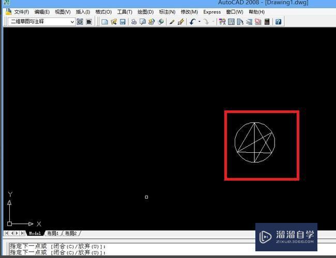336x258 pixels.
Task: Open the 编辑(E) menu
Action: click(x=42, y=12)
